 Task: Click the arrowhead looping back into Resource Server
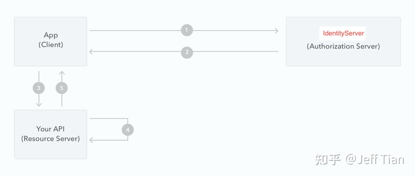92,140
